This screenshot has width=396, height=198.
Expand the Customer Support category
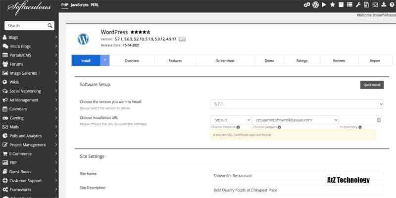pos(30,181)
